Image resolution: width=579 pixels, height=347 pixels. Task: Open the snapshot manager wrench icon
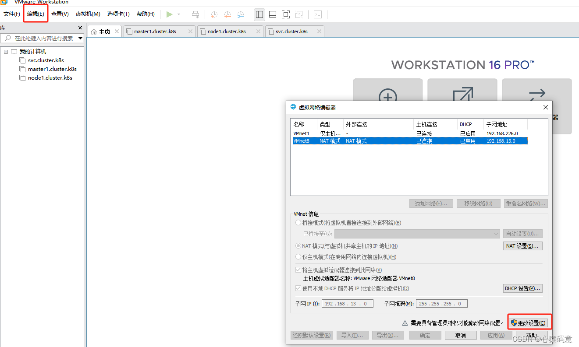(241, 14)
